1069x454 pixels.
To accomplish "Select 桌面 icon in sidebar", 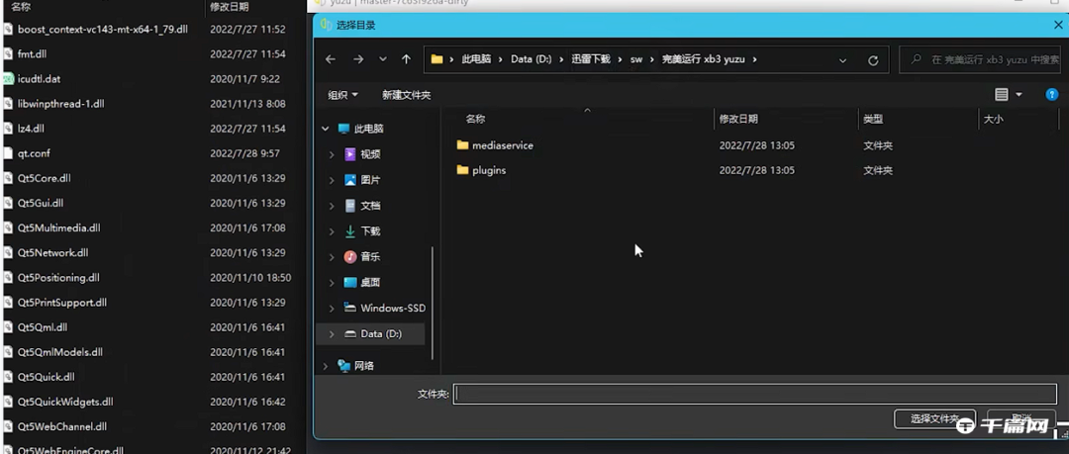I will pyautogui.click(x=350, y=282).
